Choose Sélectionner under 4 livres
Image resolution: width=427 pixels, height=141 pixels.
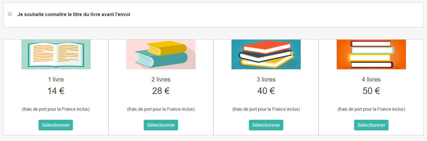pyautogui.click(x=371, y=125)
